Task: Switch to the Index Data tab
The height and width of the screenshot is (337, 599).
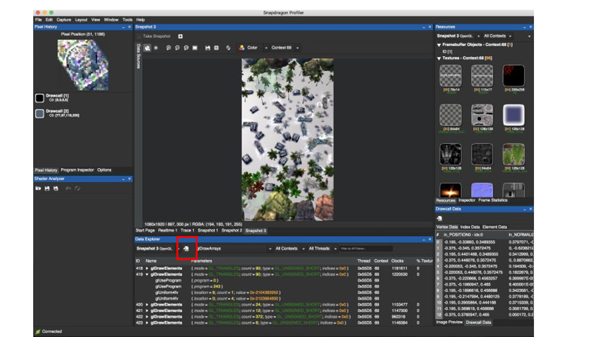Action: click(x=470, y=227)
